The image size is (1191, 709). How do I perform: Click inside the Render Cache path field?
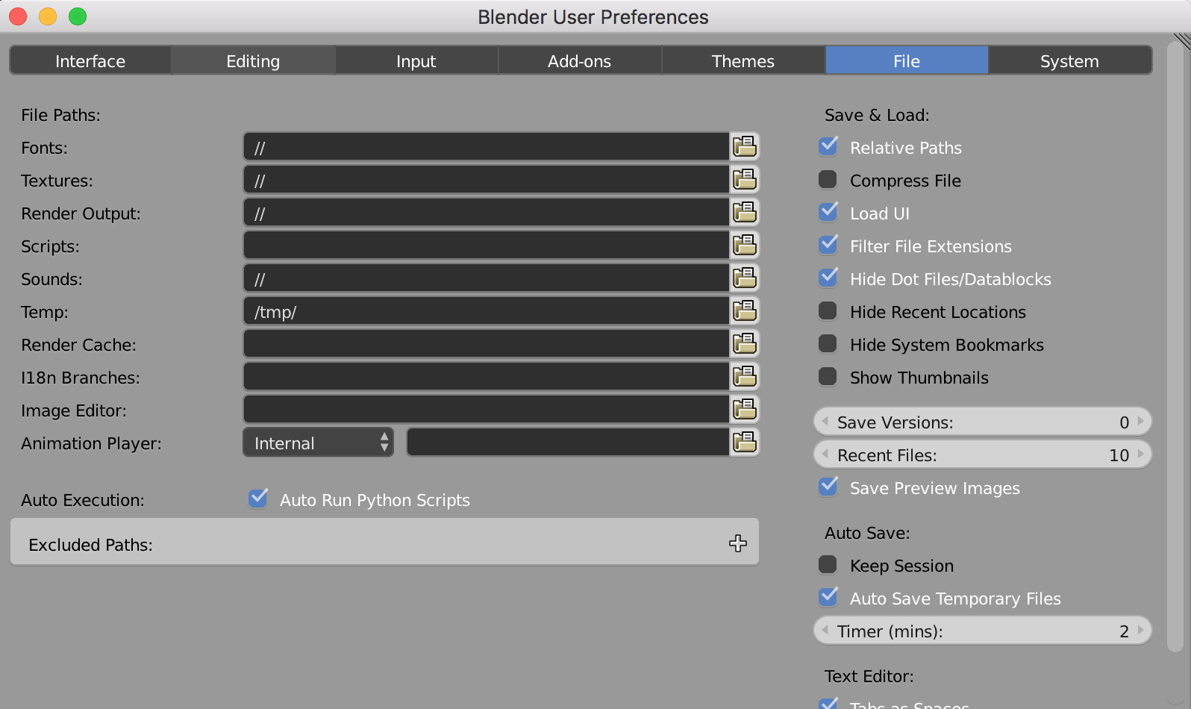point(487,344)
